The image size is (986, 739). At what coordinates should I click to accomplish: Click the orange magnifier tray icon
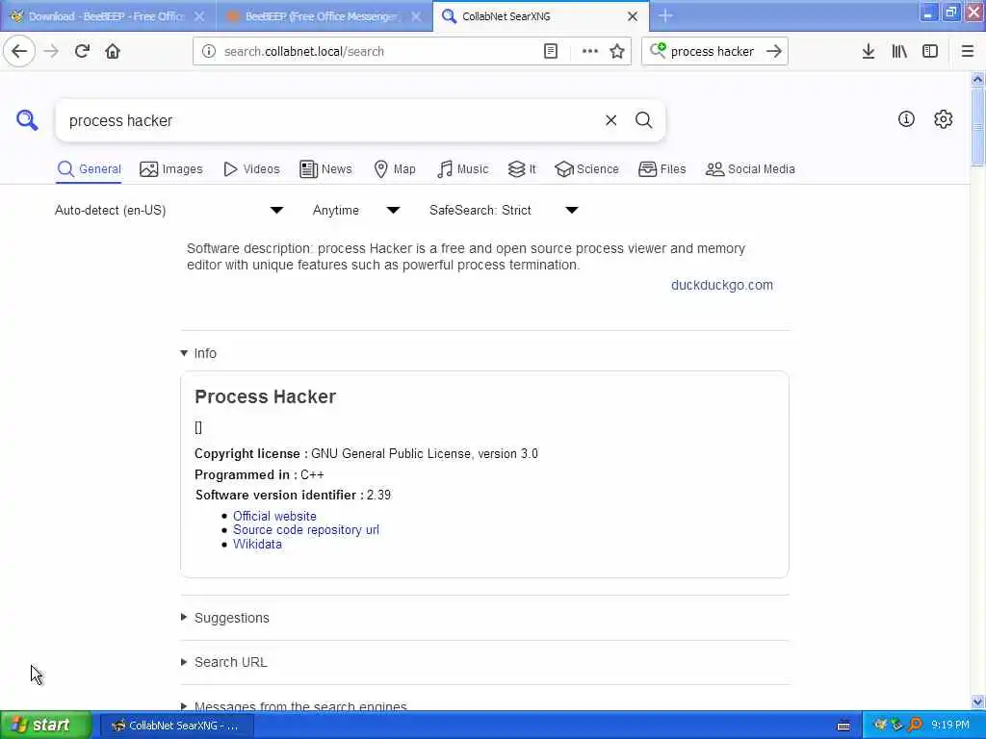click(x=915, y=726)
